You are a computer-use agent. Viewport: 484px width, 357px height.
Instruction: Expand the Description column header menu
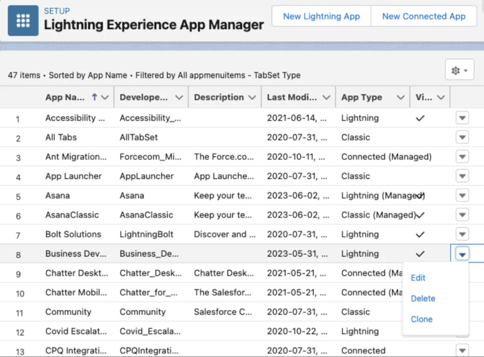(252, 97)
